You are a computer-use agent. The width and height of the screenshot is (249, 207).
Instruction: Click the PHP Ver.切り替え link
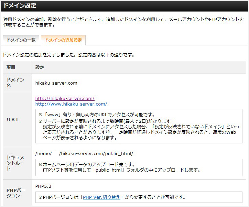[x=101, y=197]
